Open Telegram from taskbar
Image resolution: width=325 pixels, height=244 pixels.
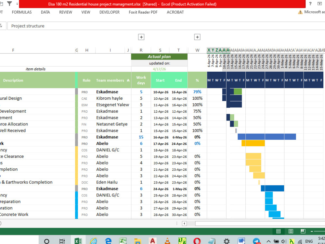256,241
